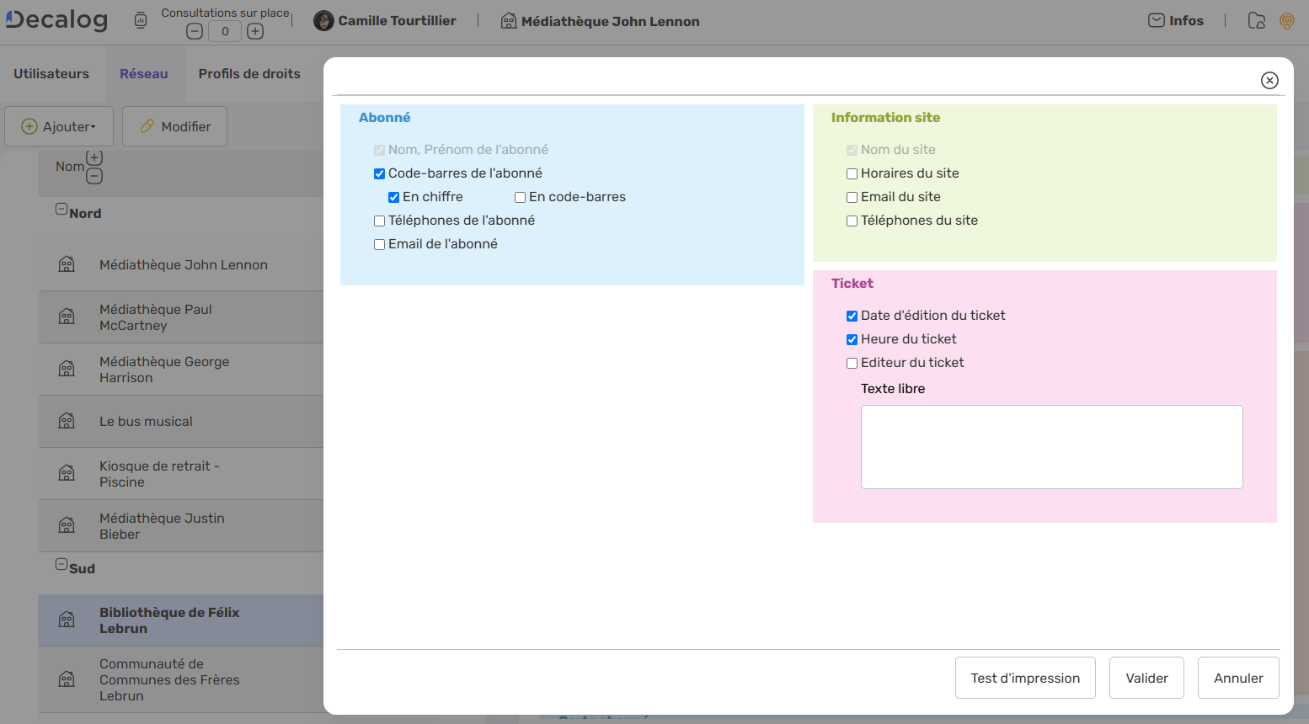
Task: Enable the En code-barres option
Action: pyautogui.click(x=520, y=197)
